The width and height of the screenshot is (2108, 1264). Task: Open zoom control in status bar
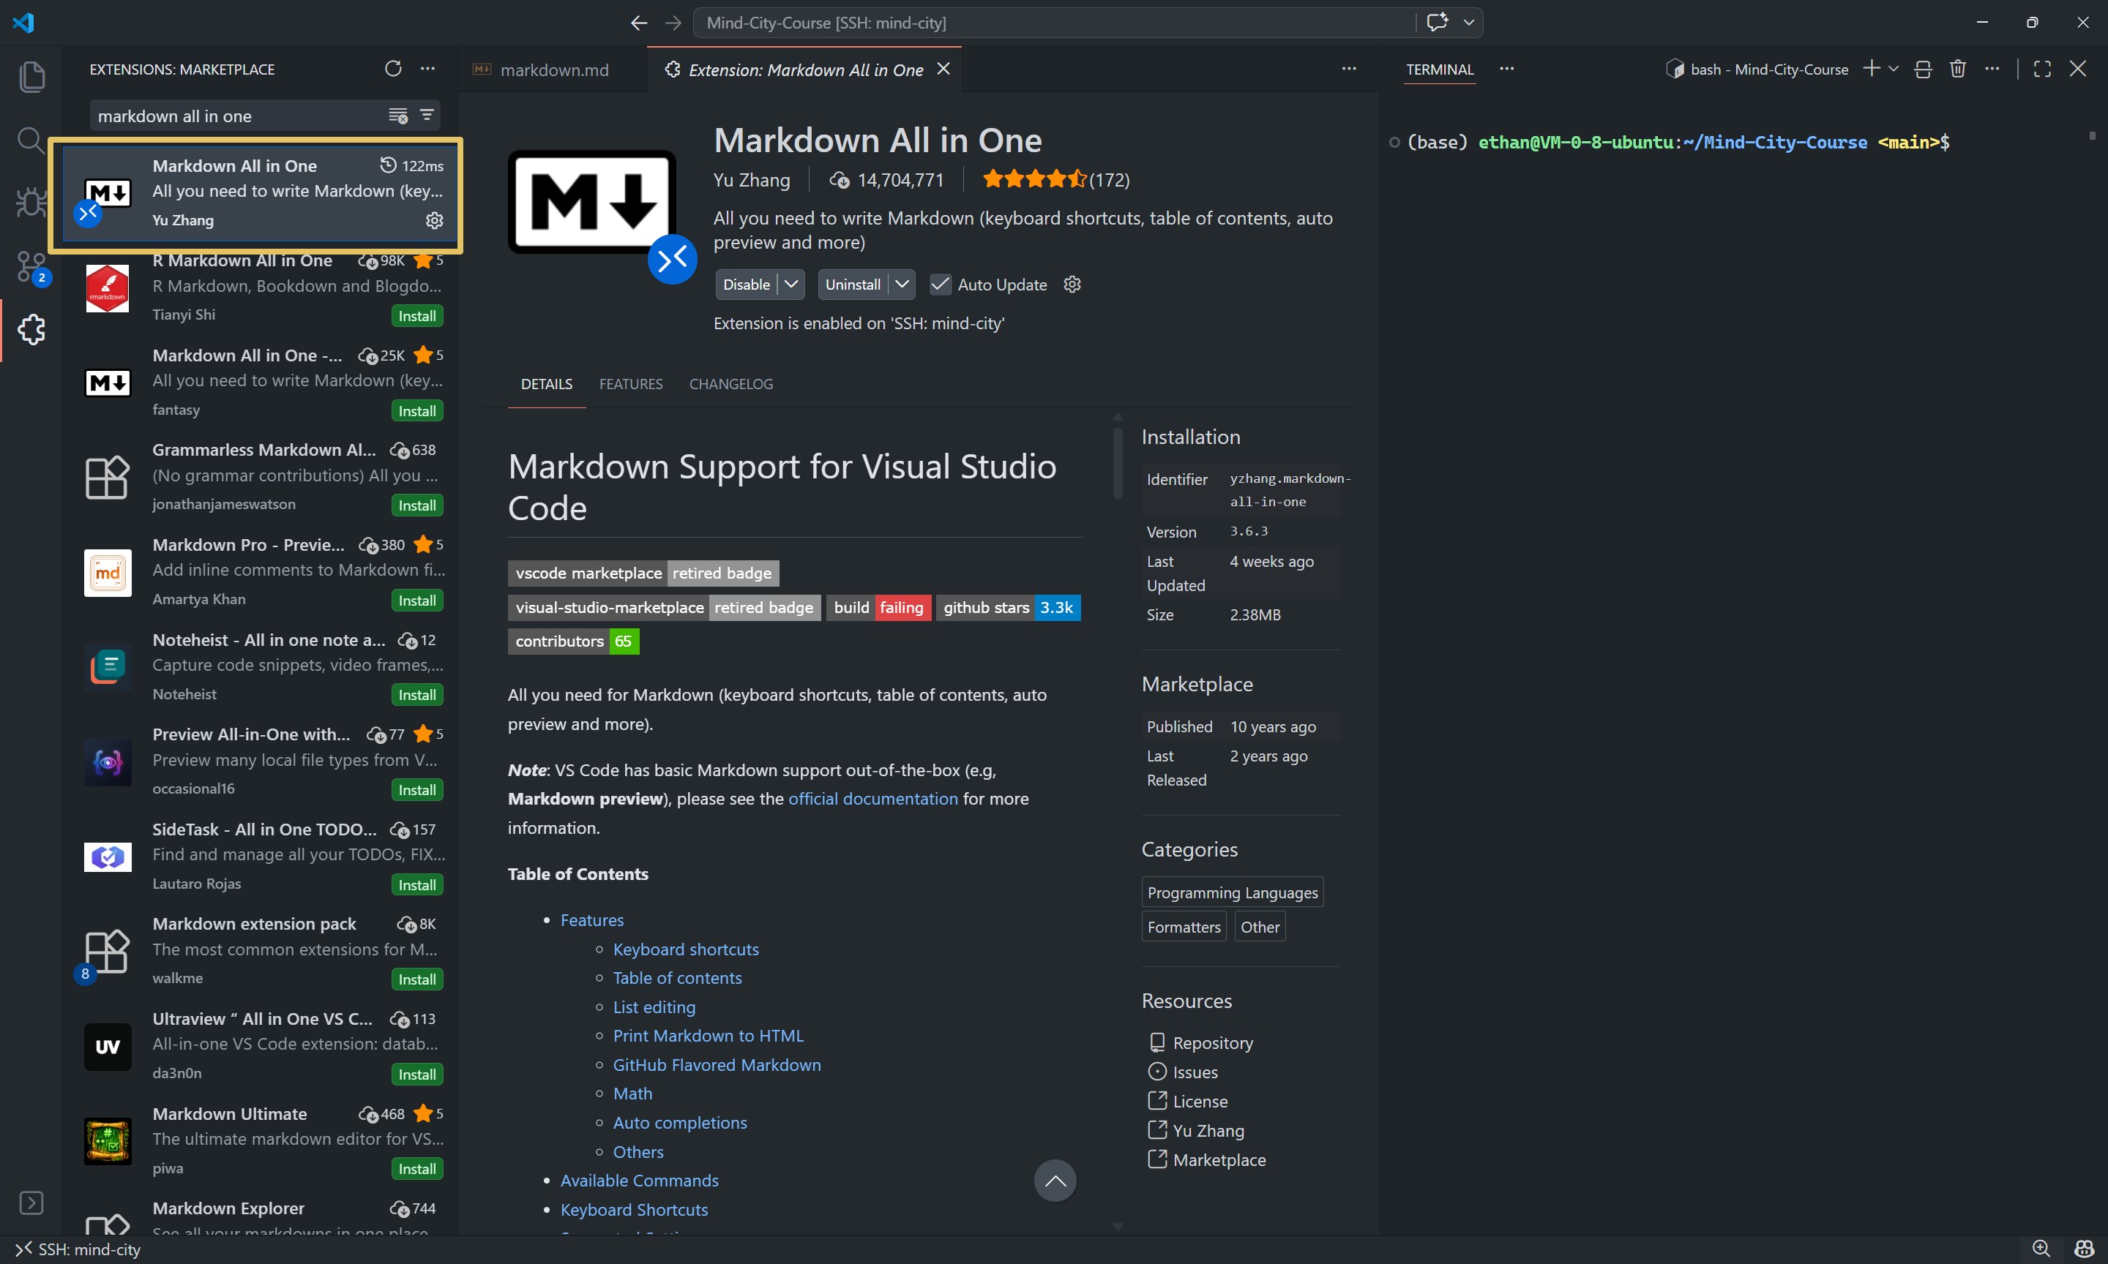pyautogui.click(x=2041, y=1249)
